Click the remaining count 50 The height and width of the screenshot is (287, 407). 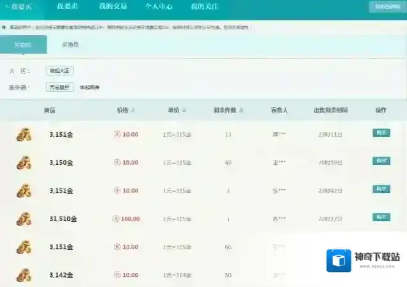click(228, 275)
